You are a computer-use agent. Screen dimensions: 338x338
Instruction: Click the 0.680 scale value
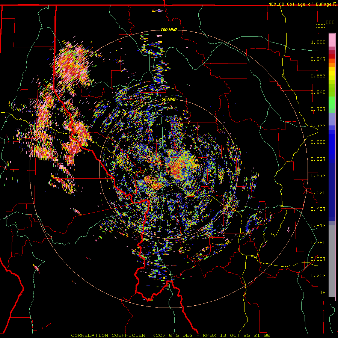pos(318,142)
